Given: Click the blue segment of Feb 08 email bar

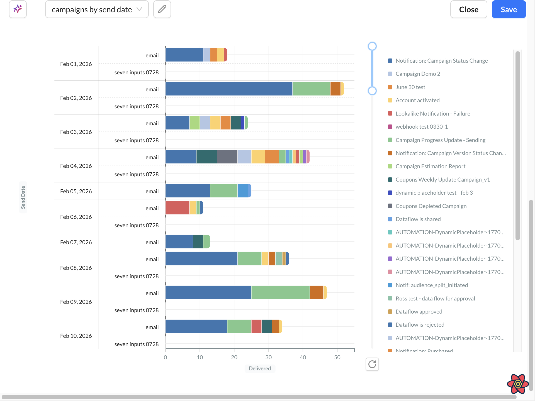Looking at the screenshot, I should coord(201,259).
